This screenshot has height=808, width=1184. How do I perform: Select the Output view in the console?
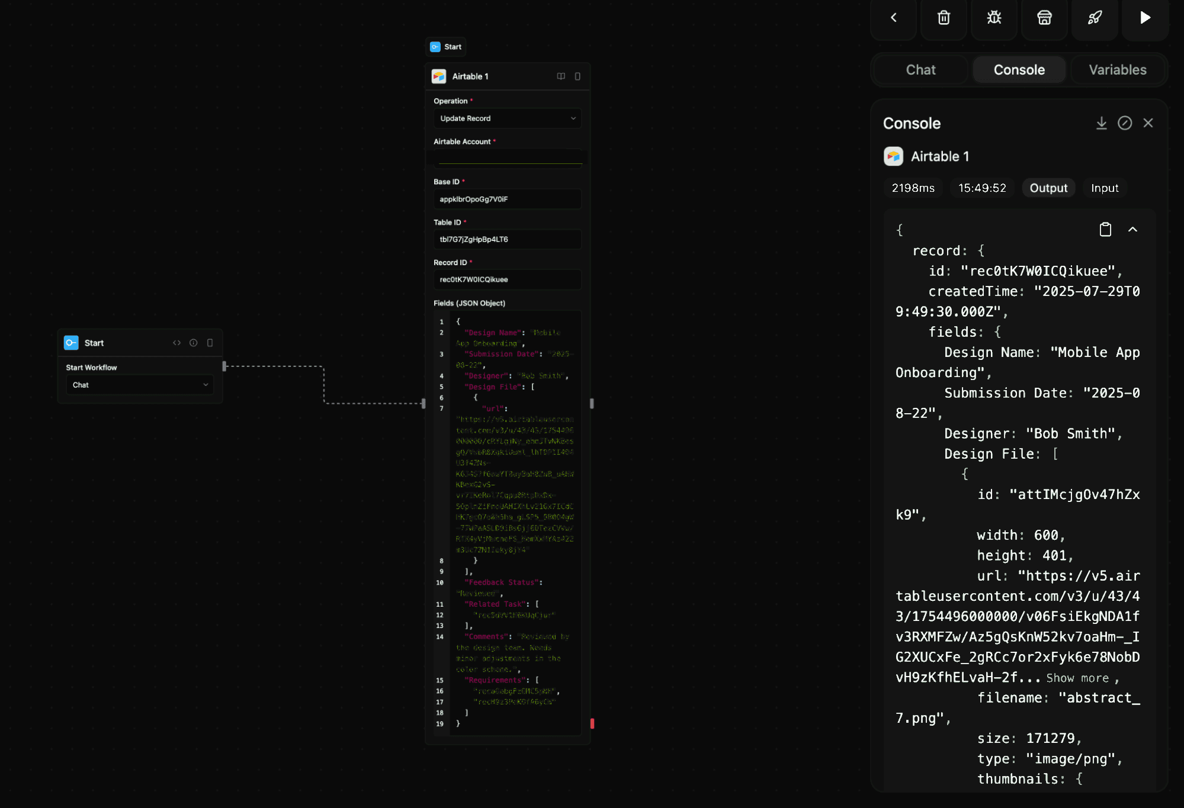tap(1048, 188)
